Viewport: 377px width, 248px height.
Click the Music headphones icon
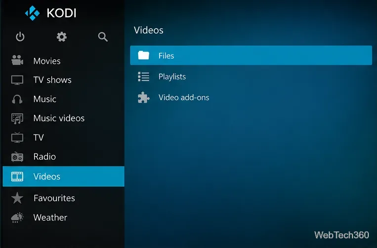[17, 99]
